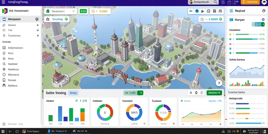Select Morans in the sidebar
The height and width of the screenshot is (134, 268).
[12, 25]
